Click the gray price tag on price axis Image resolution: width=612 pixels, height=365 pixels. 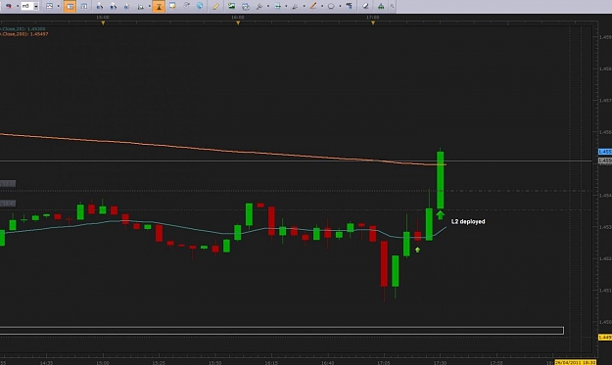[x=605, y=160]
